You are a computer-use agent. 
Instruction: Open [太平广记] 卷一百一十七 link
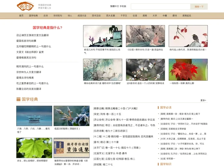coord(117,148)
